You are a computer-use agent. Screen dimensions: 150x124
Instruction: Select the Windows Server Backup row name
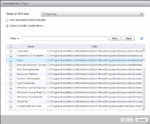point(31,88)
